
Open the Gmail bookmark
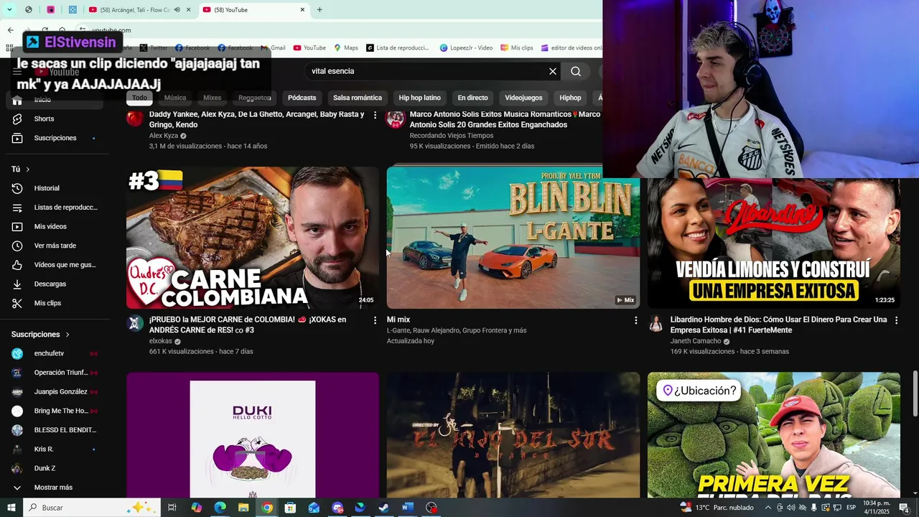[x=274, y=48]
